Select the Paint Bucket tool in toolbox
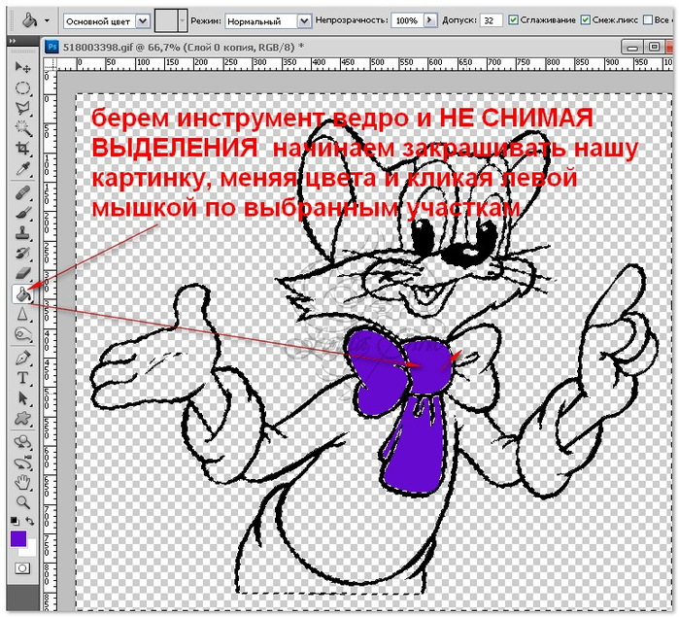 coord(22,294)
